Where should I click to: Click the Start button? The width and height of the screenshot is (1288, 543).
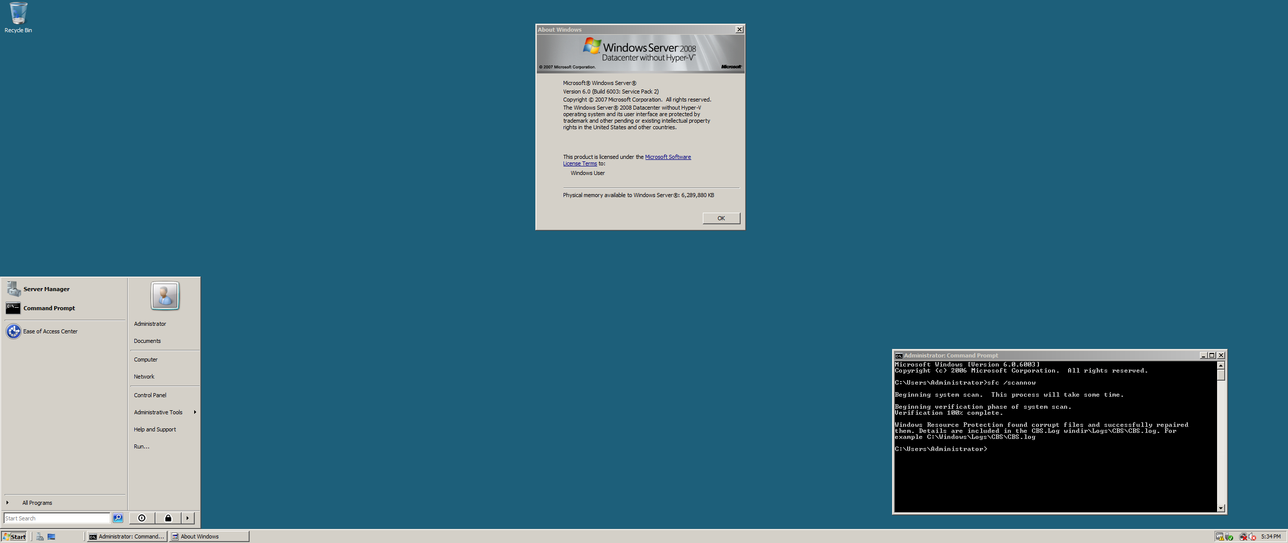pos(15,536)
